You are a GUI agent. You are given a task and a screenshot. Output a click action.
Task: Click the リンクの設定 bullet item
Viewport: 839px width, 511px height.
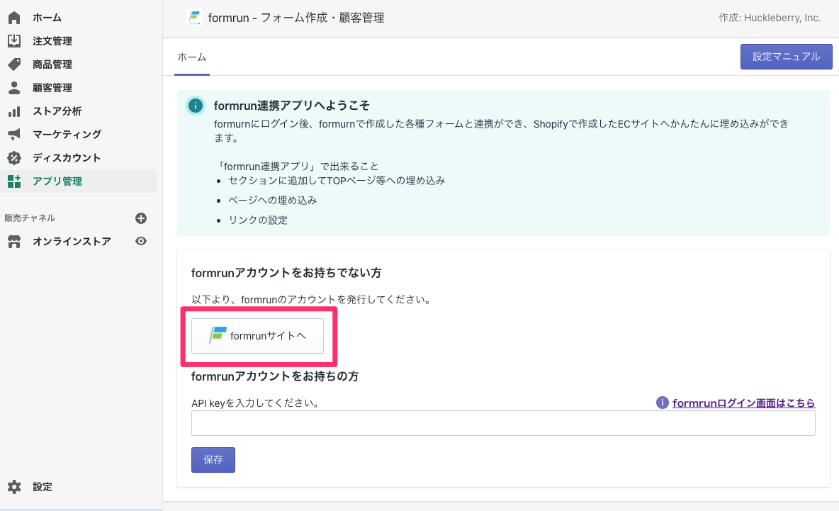pyautogui.click(x=258, y=220)
